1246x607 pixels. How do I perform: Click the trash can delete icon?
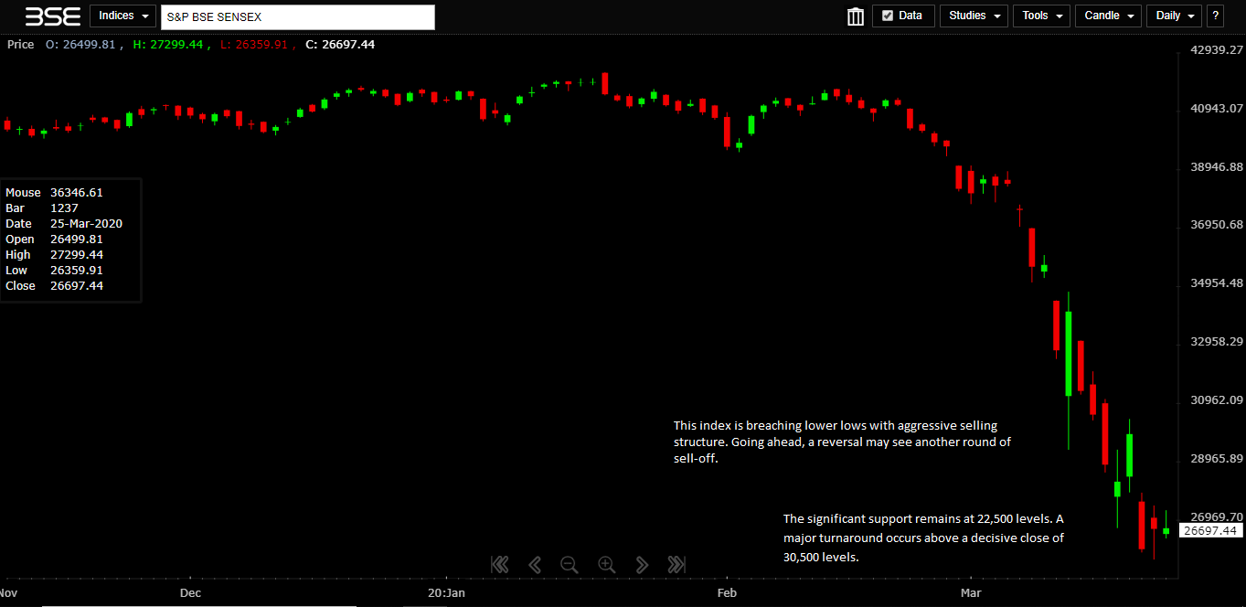[x=856, y=16]
